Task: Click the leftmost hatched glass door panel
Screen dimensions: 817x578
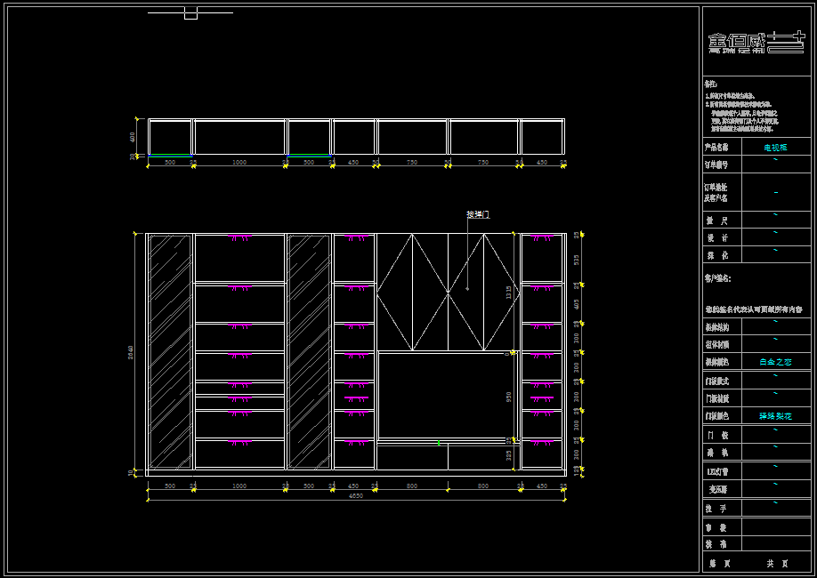Action: click(x=170, y=351)
